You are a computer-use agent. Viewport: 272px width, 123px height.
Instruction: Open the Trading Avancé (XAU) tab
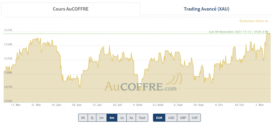(207, 9)
